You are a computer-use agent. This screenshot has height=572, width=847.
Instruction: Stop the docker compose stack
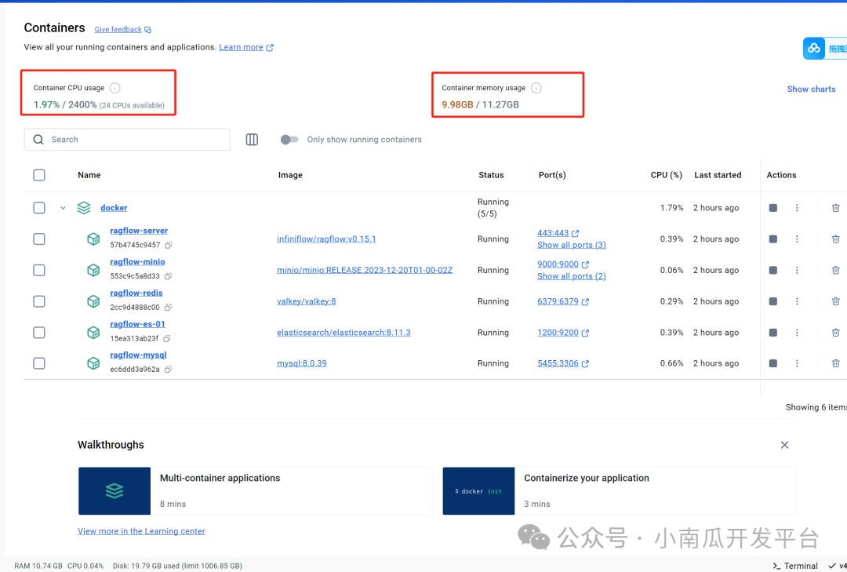pos(773,208)
